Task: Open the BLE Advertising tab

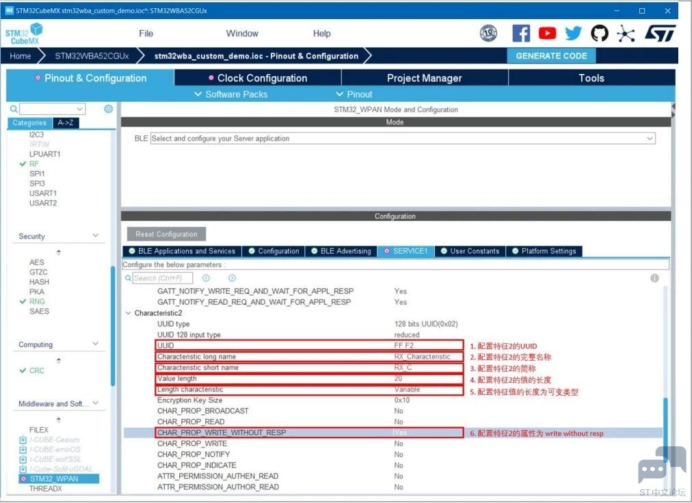Action: 341,251
